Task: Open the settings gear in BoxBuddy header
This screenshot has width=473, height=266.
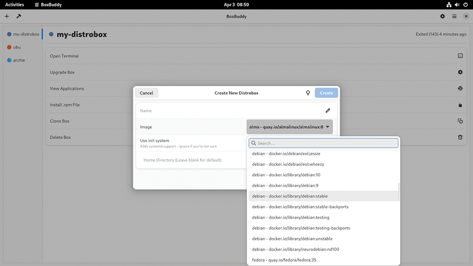Action: [x=442, y=16]
